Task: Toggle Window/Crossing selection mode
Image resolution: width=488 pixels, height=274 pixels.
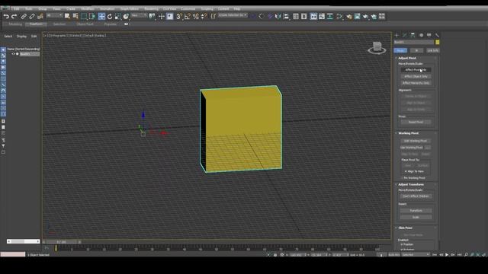Action: tap(91, 16)
